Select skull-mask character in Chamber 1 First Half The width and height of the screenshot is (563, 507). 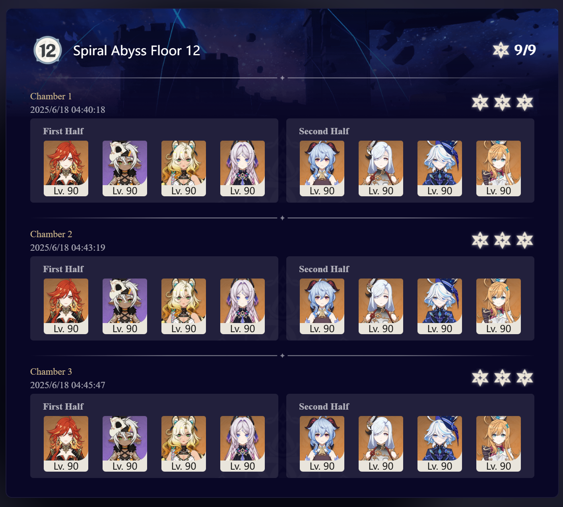click(125, 168)
